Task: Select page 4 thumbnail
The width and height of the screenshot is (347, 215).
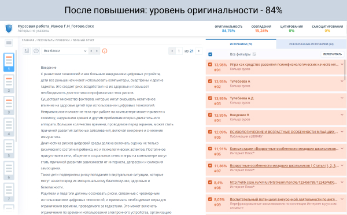Action: [x=9, y=127]
